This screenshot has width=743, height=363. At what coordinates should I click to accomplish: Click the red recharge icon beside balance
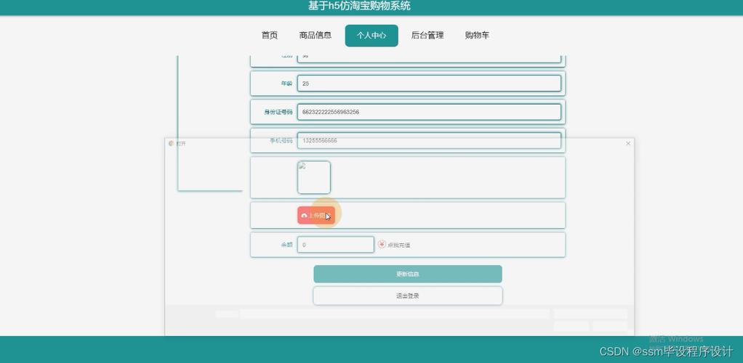(382, 244)
